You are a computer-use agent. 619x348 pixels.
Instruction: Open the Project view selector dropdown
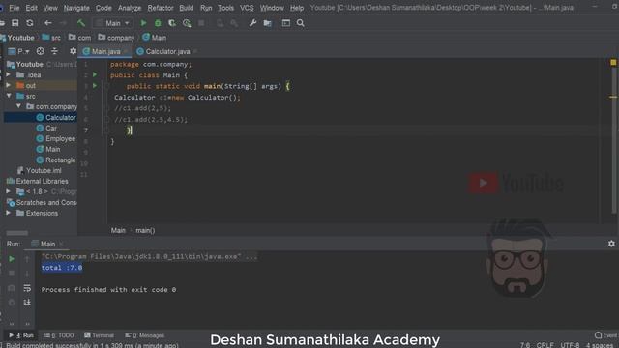coord(19,51)
